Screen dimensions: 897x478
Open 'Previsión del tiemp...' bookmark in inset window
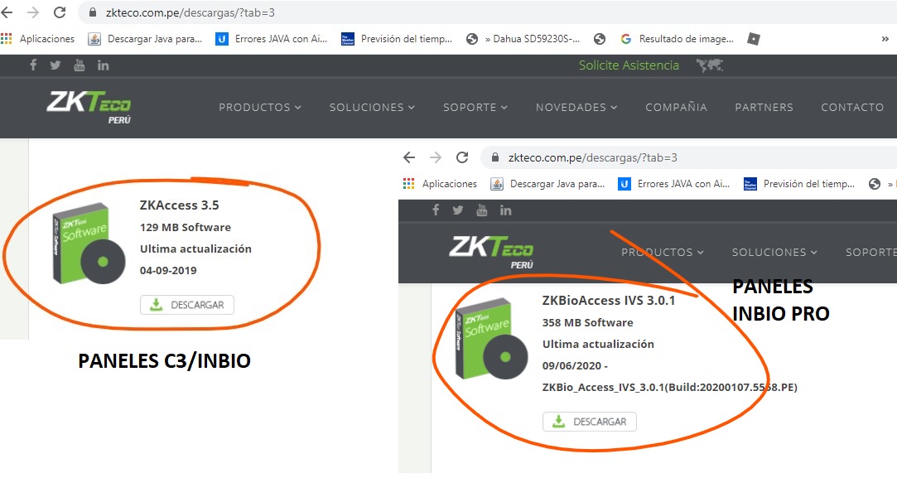pyautogui.click(x=799, y=184)
